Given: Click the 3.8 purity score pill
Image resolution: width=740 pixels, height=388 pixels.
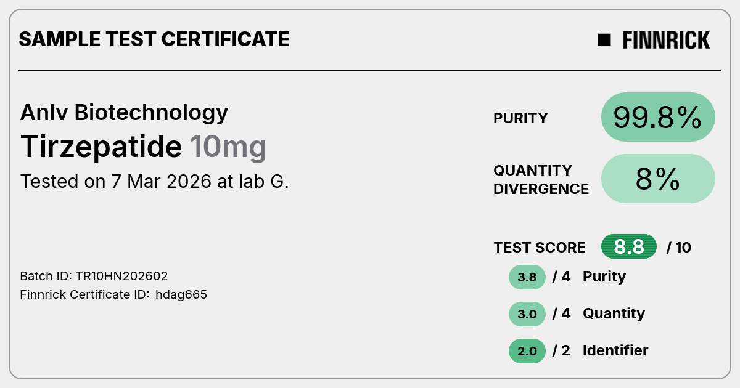Looking at the screenshot, I should pyautogui.click(x=527, y=277).
